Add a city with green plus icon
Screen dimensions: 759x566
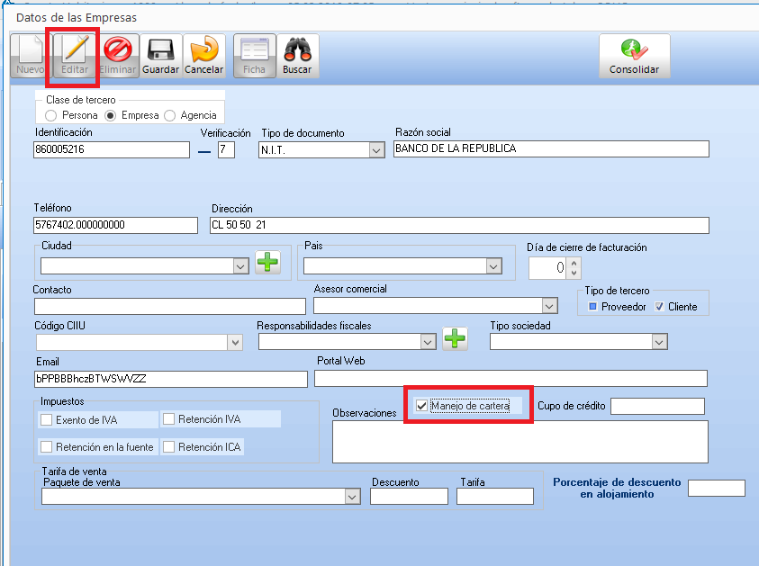tap(268, 265)
